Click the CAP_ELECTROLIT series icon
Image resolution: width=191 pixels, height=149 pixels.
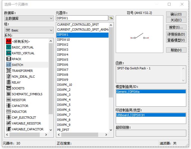(8, 117)
